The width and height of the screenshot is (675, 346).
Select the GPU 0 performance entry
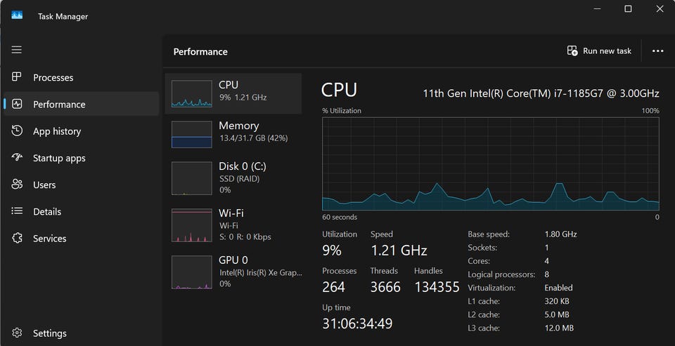point(233,272)
